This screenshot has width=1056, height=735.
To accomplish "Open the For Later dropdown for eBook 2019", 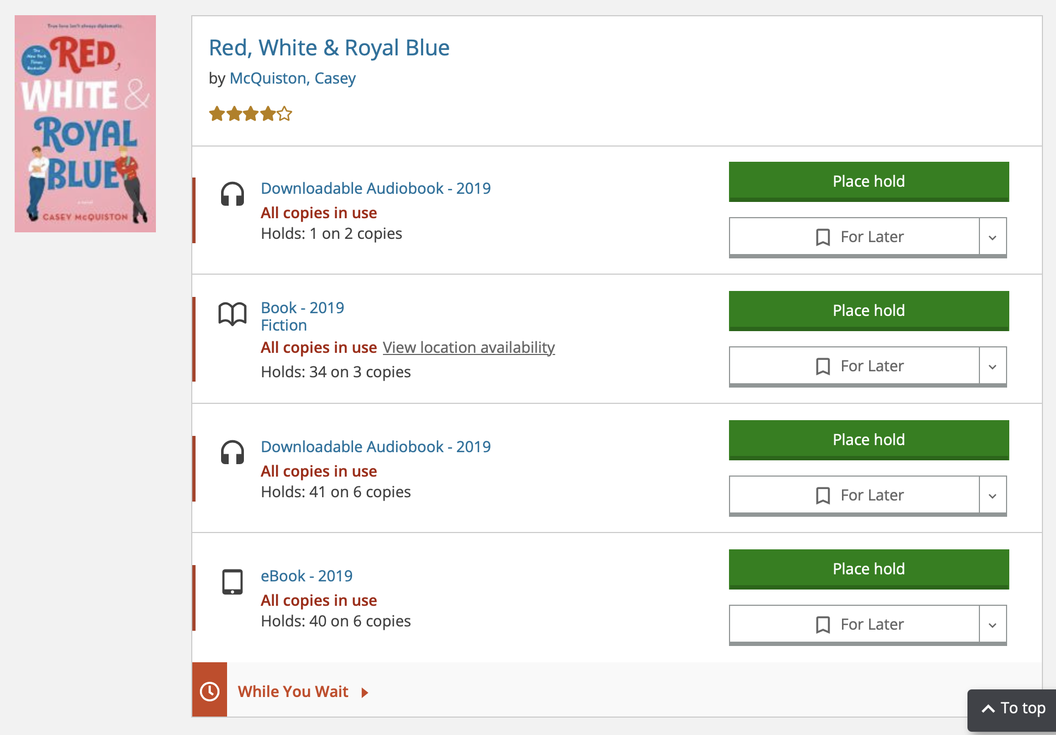I will pyautogui.click(x=992, y=625).
